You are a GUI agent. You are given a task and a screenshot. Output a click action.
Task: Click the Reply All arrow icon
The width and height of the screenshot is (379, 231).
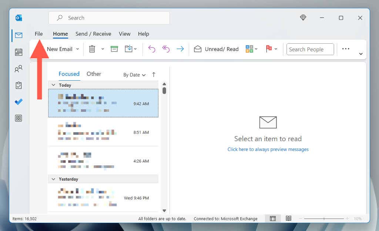pyautogui.click(x=166, y=49)
